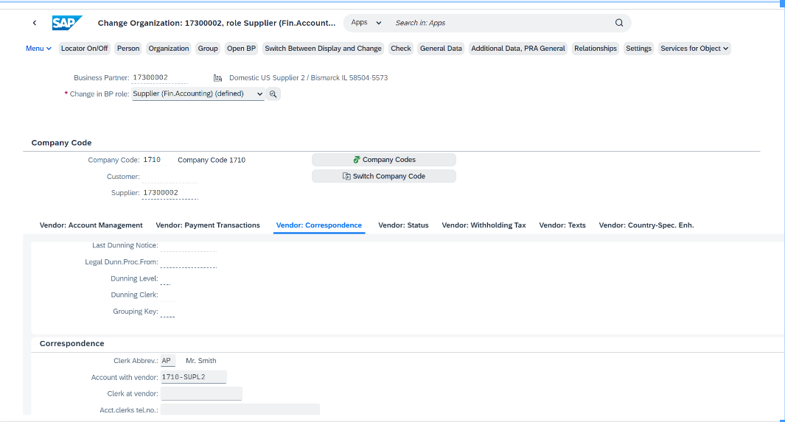Open Vendor: Payment Transactions tab
The image size is (785, 422).
click(x=208, y=225)
